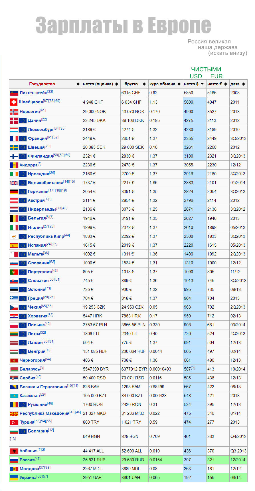Open the Босния и Герцоговина link
255x491 pixels.
coord(43,387)
